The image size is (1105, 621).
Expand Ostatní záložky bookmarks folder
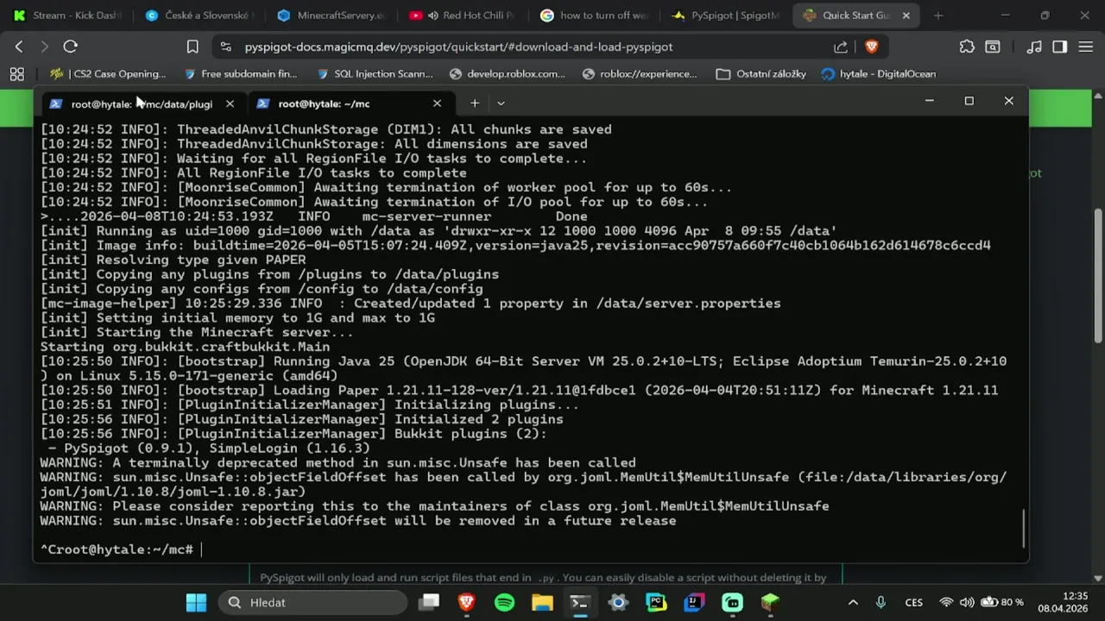pyautogui.click(x=761, y=74)
